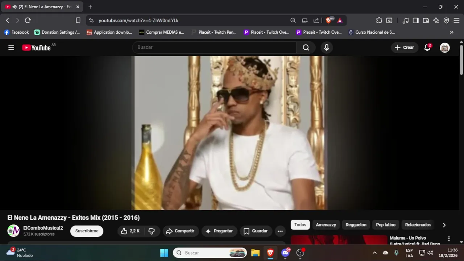Image resolution: width=464 pixels, height=261 pixels.
Task: Open the Donation Settings bookmark
Action: (57, 32)
